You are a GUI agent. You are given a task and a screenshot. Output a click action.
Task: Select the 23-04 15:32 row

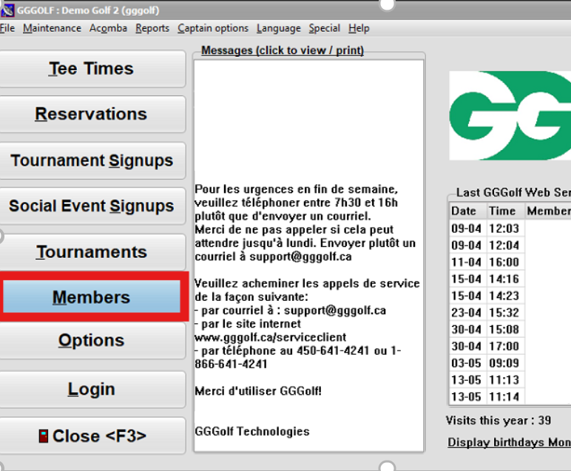click(x=510, y=313)
